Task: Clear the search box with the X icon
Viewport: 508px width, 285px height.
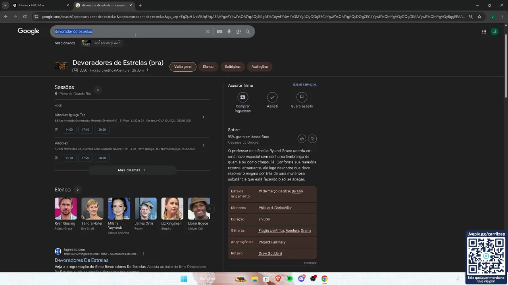Action: click(x=208, y=32)
